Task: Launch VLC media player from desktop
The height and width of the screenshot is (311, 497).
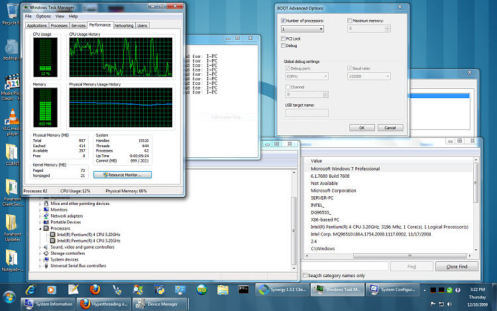Action: click(x=12, y=117)
